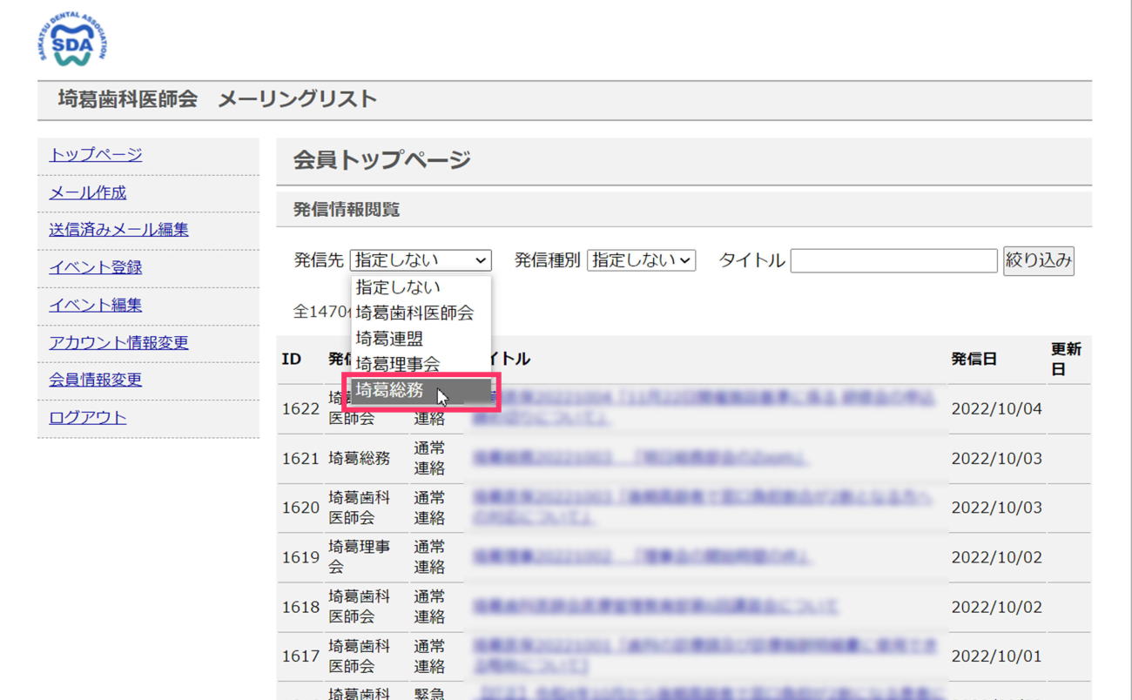Image resolution: width=1132 pixels, height=700 pixels.
Task: Click the タイトル text input field
Action: [x=893, y=260]
